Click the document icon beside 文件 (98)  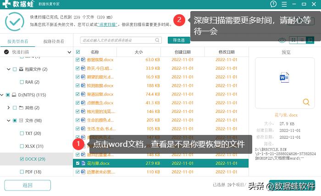click(x=21, y=120)
